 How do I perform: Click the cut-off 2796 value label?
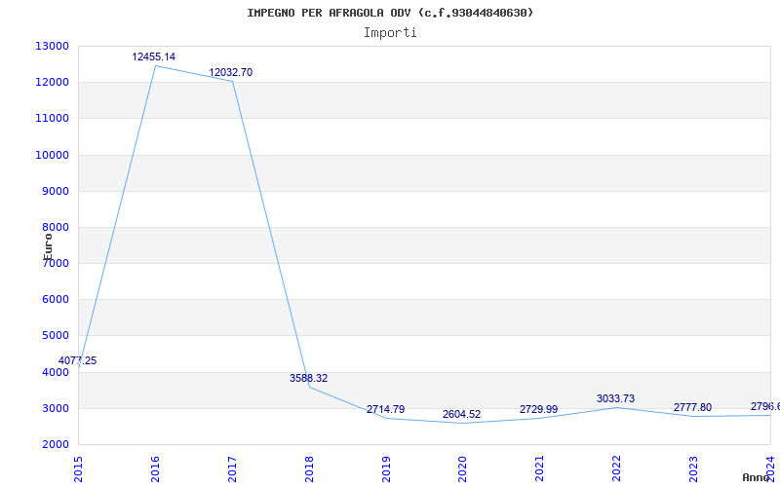(x=765, y=406)
